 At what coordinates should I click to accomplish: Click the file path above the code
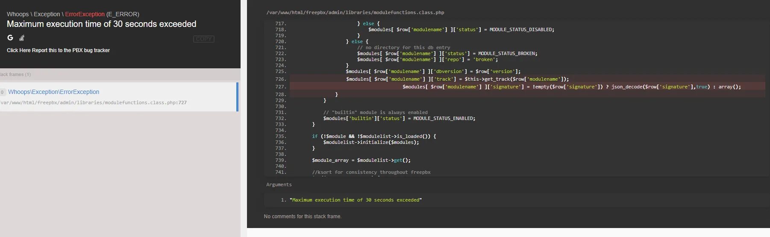[355, 12]
